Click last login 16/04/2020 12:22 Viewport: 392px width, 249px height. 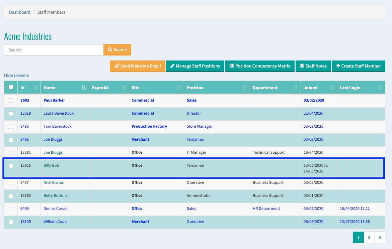(x=355, y=209)
